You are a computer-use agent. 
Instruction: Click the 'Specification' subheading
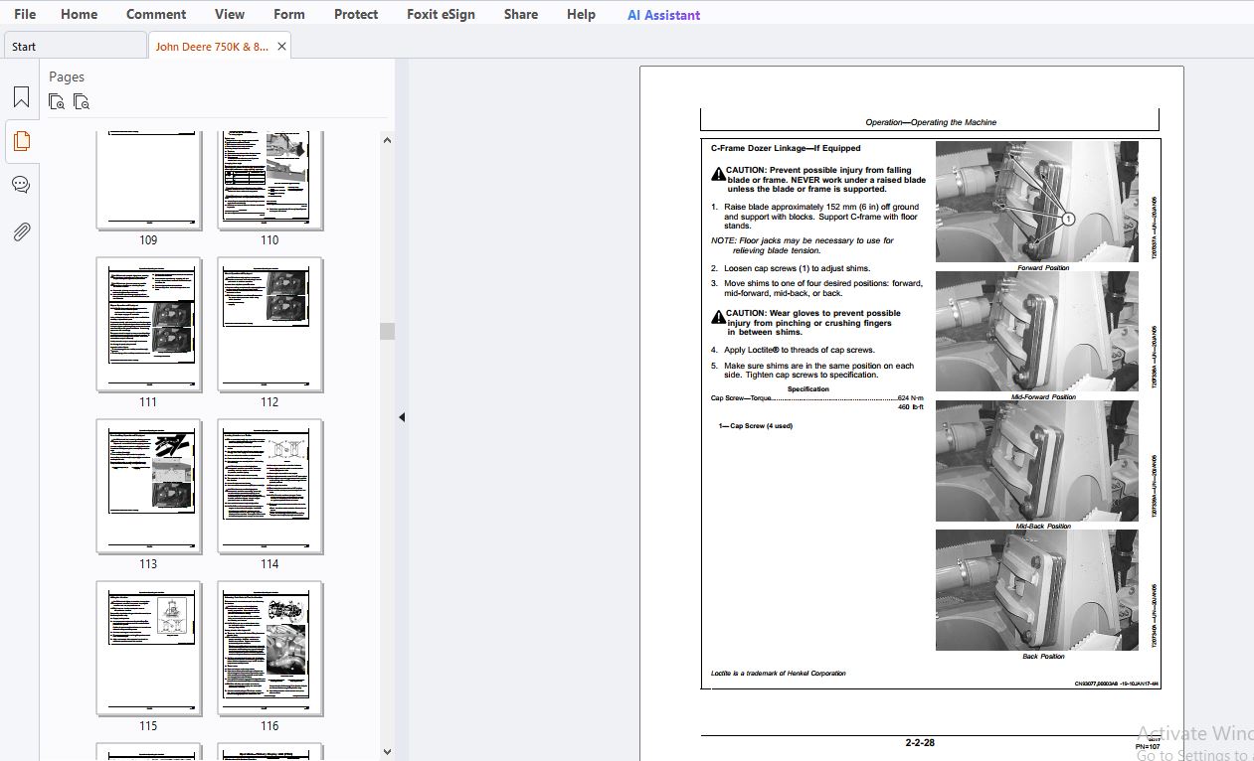(808, 389)
